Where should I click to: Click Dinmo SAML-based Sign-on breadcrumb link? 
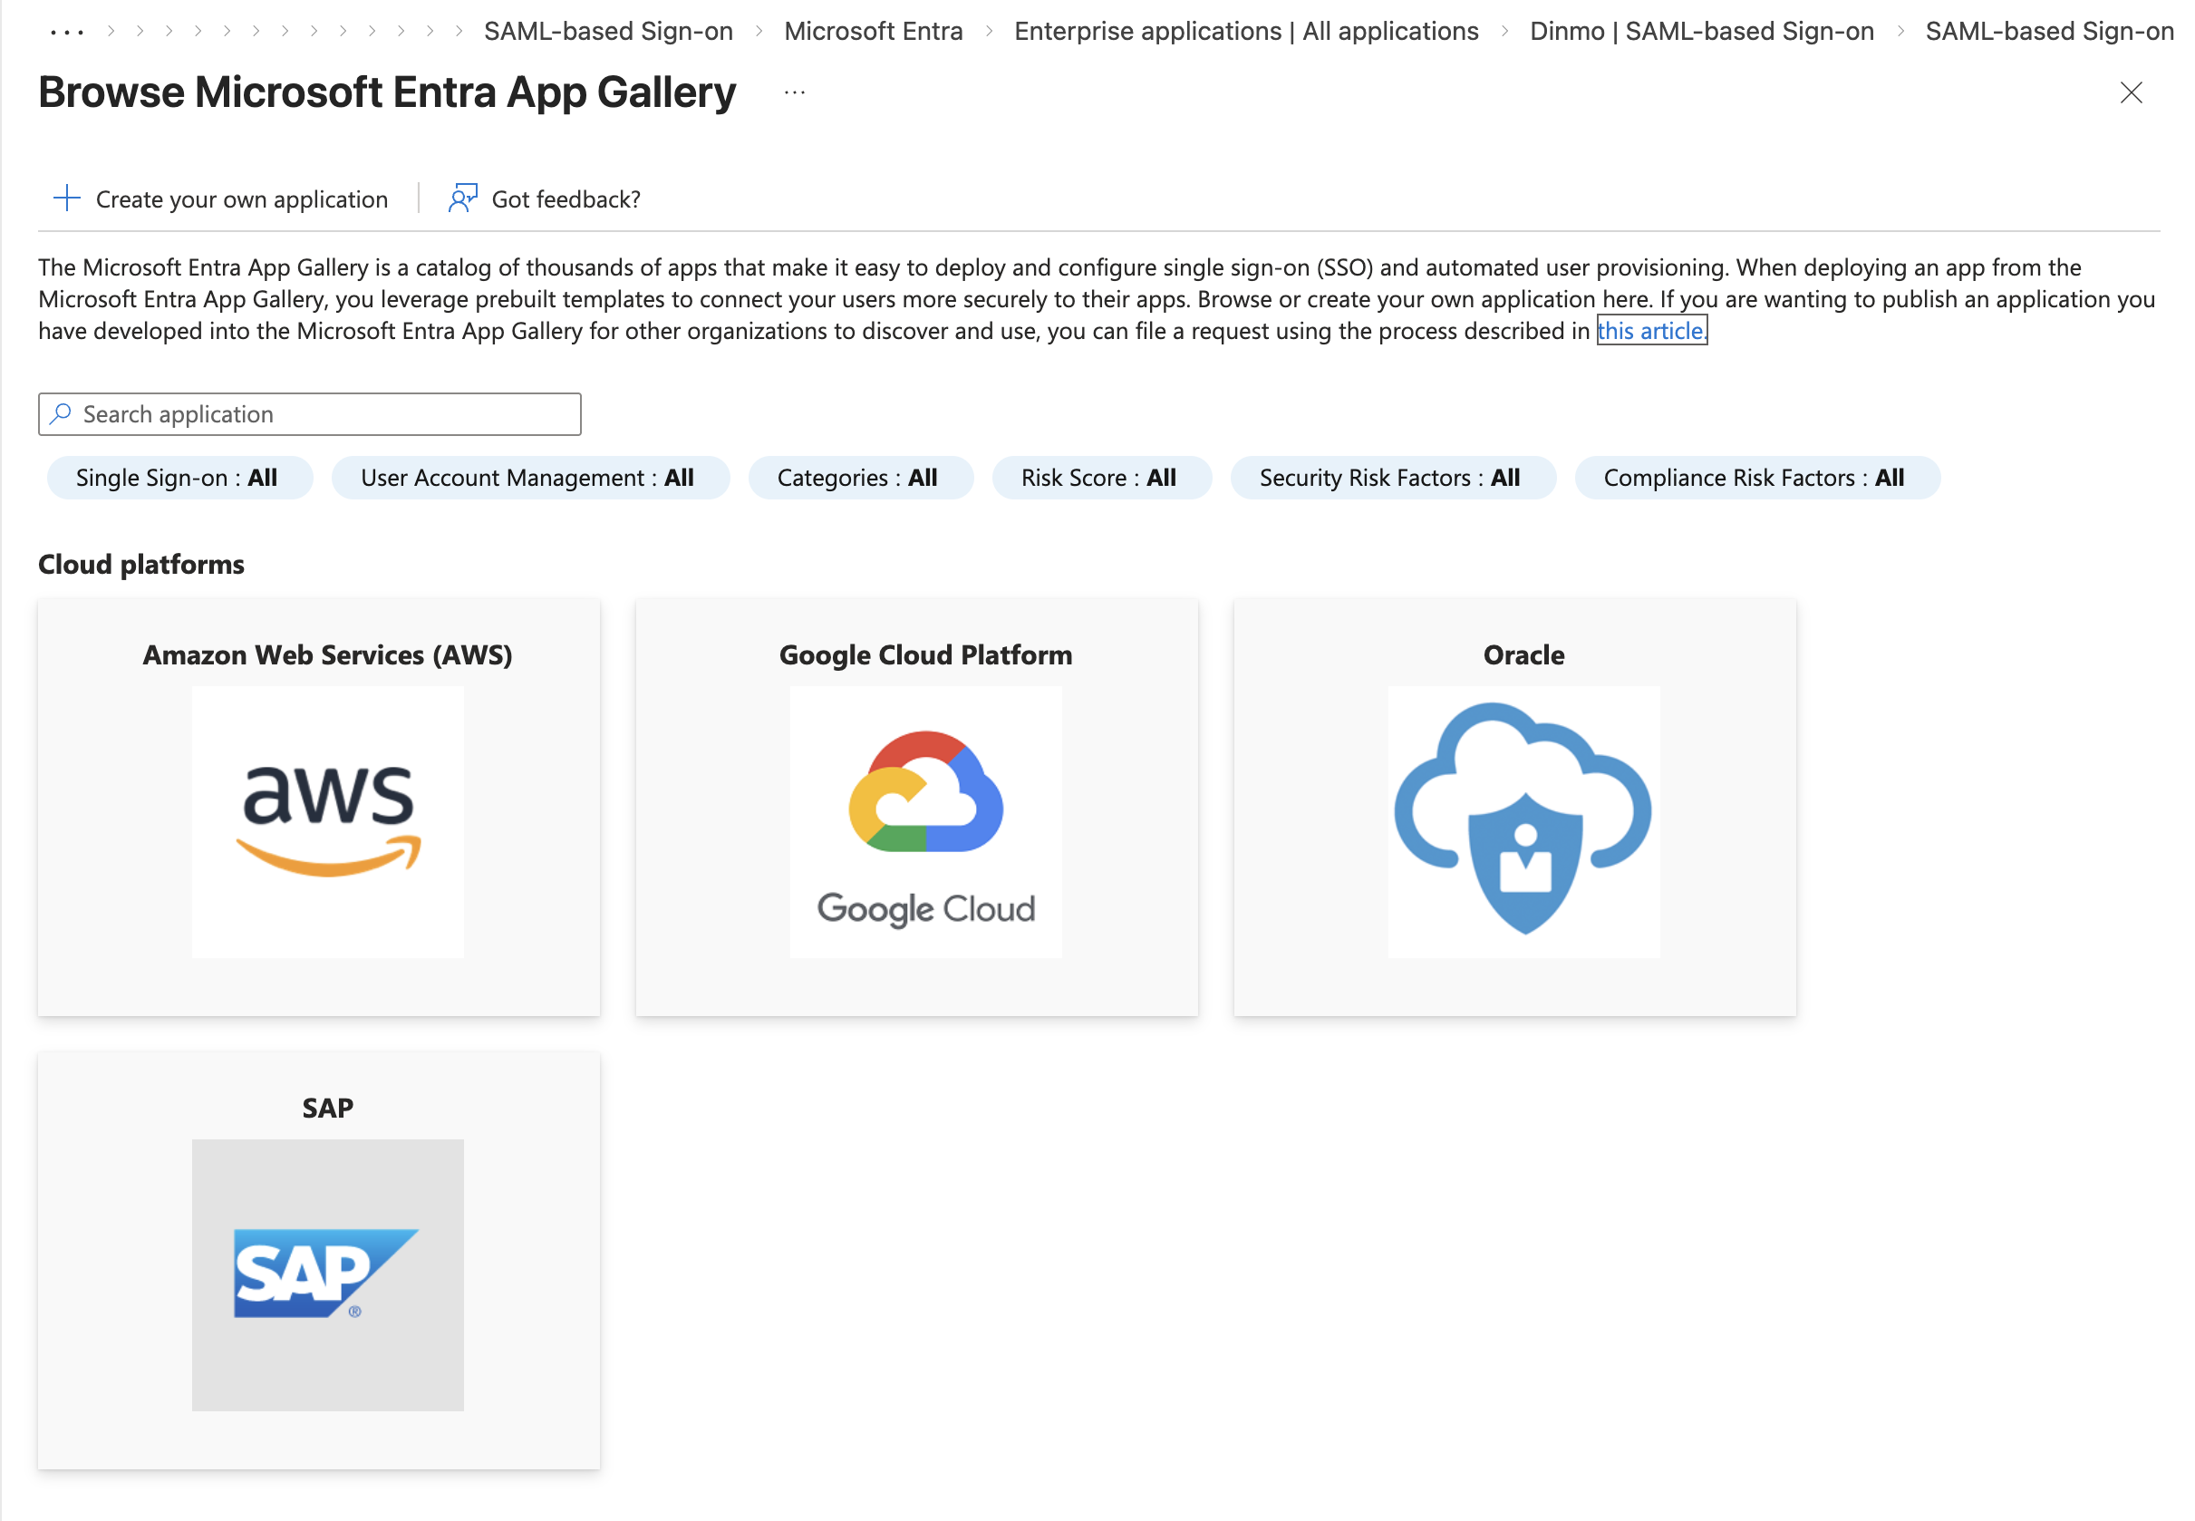[x=1700, y=32]
